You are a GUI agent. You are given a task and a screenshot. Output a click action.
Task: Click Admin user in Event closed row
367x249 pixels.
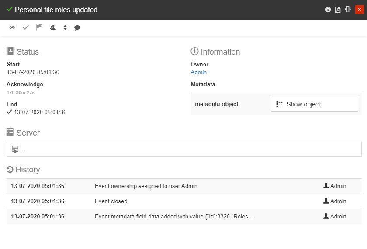[335, 201]
